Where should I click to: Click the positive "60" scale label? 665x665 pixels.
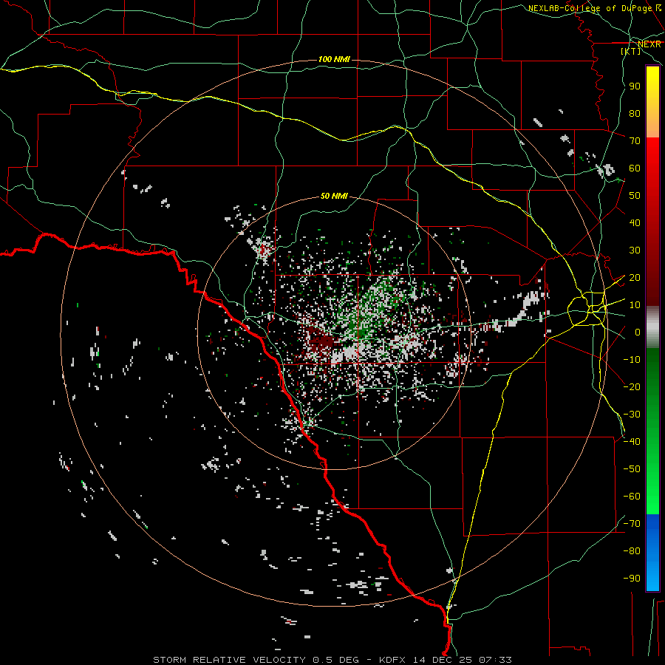635,168
